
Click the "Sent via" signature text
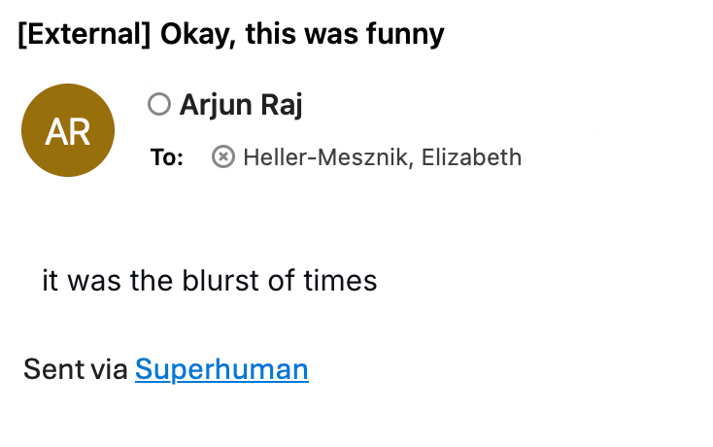pyautogui.click(x=76, y=369)
